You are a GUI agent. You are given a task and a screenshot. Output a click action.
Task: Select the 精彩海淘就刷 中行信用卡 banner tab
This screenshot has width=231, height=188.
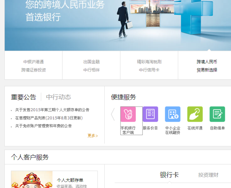[x=149, y=66]
